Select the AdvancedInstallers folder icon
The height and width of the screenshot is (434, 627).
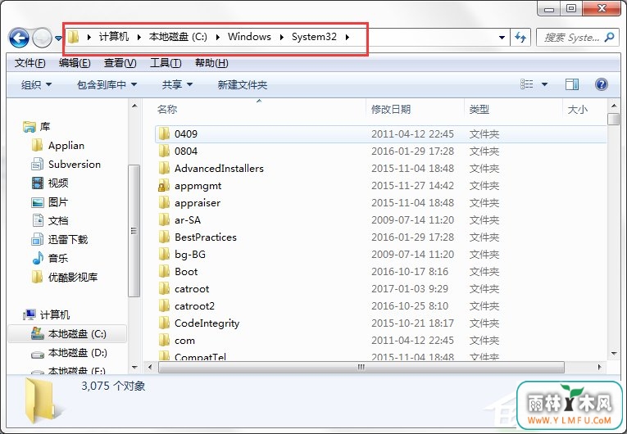(164, 168)
